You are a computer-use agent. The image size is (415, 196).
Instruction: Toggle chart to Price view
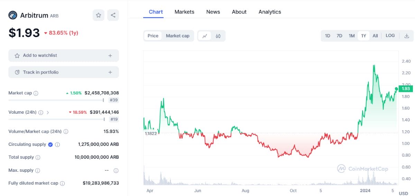(x=153, y=36)
